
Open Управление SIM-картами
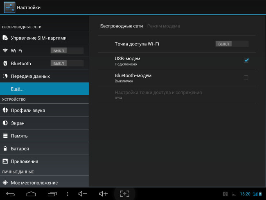tap(44, 38)
